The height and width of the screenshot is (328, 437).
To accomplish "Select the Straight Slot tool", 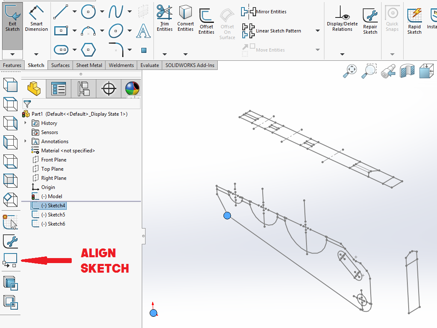I will coord(61,50).
